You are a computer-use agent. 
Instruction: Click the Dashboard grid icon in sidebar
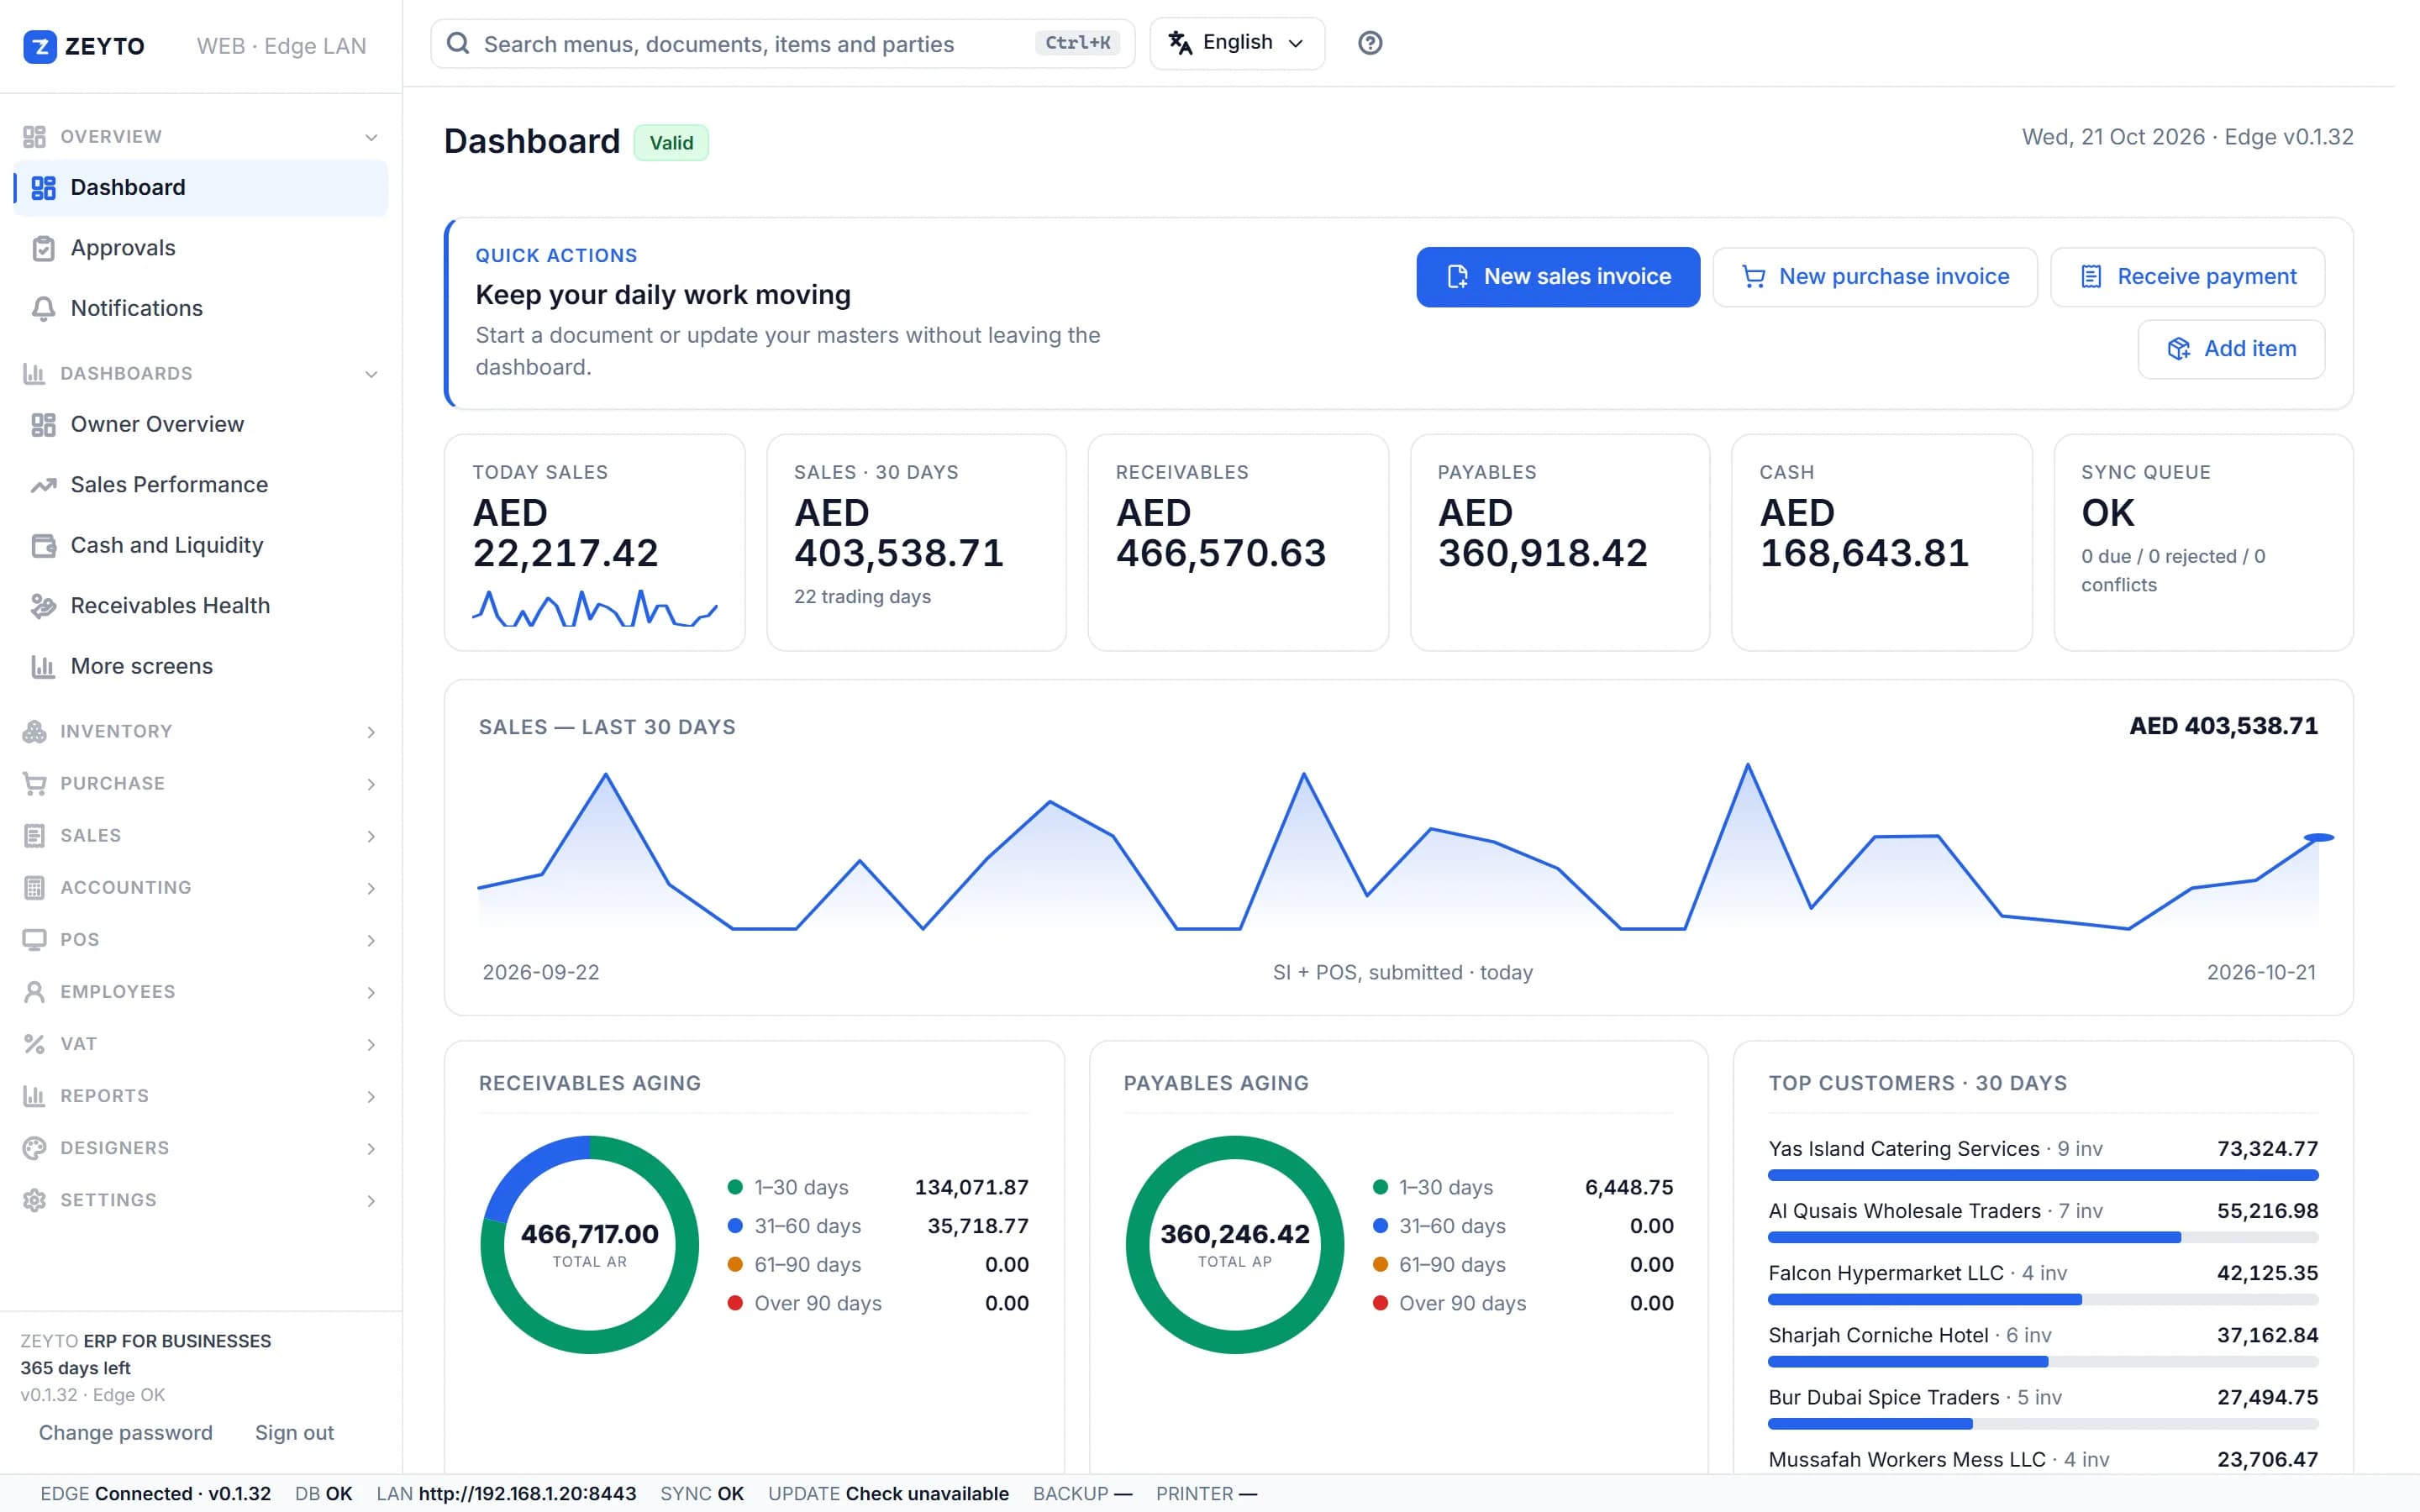43,188
